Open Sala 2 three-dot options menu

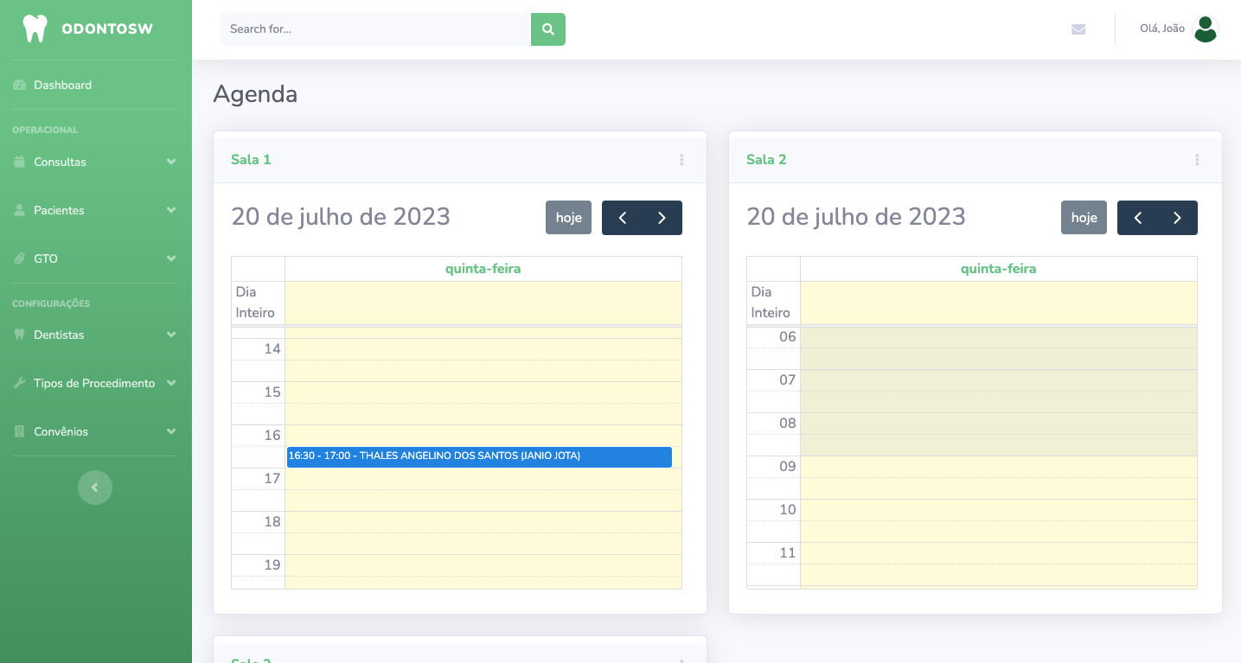tap(1197, 160)
